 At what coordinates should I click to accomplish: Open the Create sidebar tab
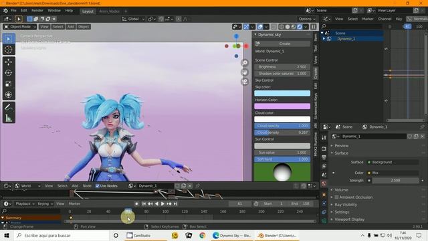(316, 73)
